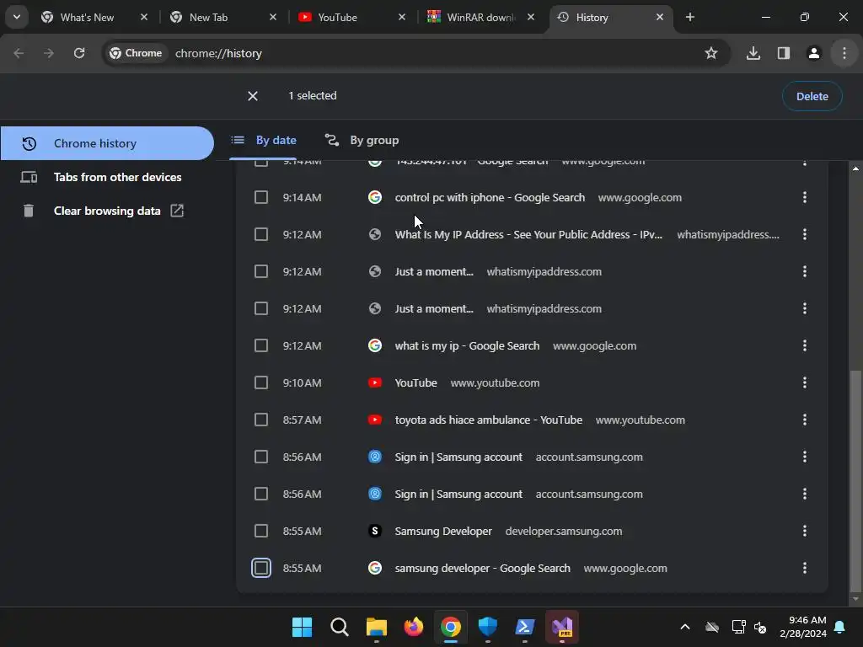Click scrollbar down arrow in history list
Screen dimensions: 863x647
tap(855, 599)
